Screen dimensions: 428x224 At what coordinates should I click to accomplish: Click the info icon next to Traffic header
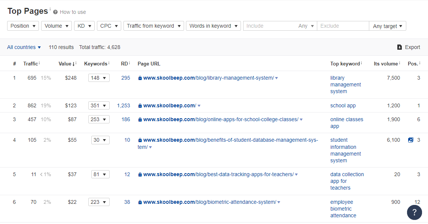39,63
